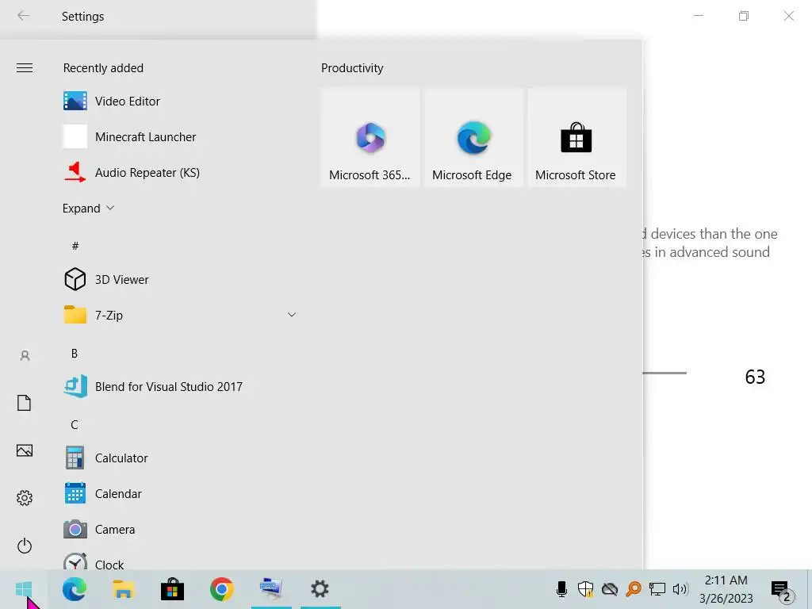Launch Minecraft Launcher from the app list
This screenshot has height=609, width=812.
[178, 136]
